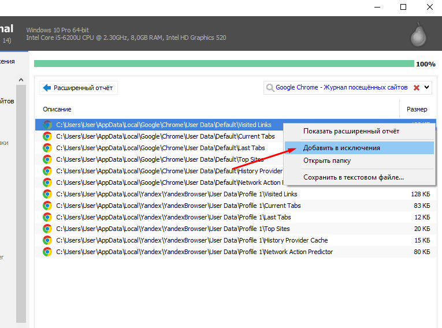Open the filter dropdown arrow
The height and width of the screenshot is (328, 442).
click(x=427, y=87)
